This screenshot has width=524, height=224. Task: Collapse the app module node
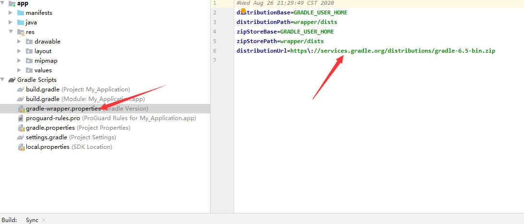[3, 3]
